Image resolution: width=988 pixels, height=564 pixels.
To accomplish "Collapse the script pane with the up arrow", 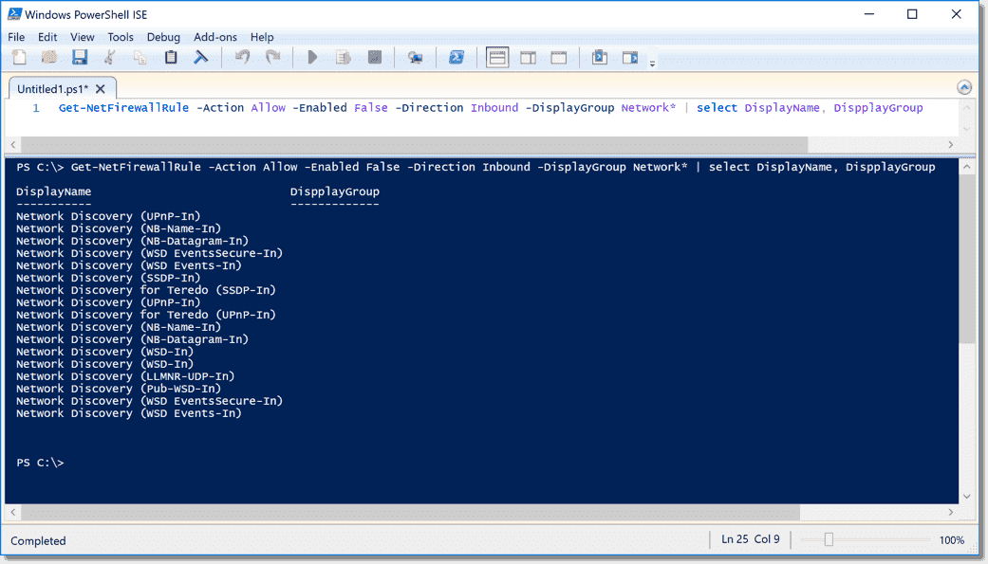I will coord(964,86).
